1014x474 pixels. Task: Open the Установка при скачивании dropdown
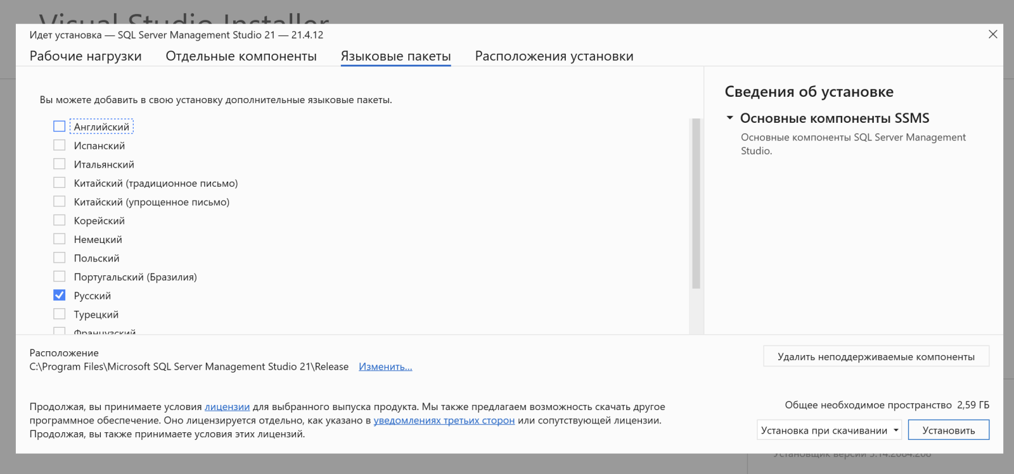830,430
